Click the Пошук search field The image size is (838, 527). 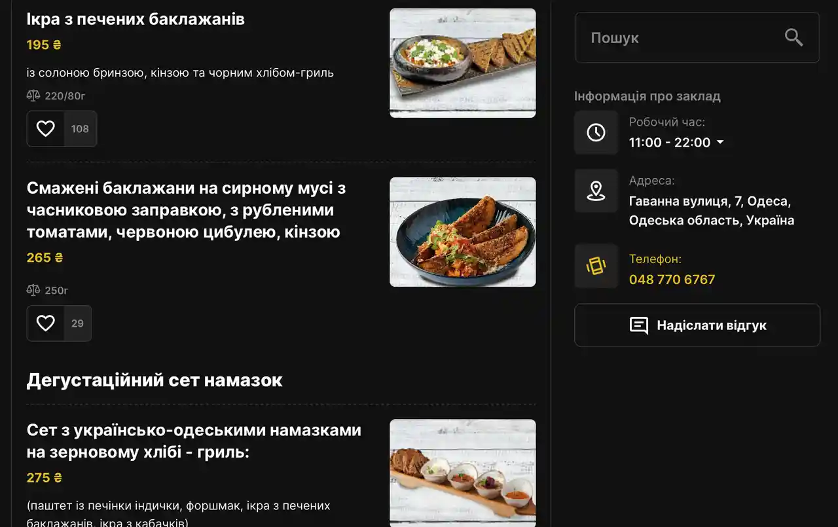[x=697, y=37]
